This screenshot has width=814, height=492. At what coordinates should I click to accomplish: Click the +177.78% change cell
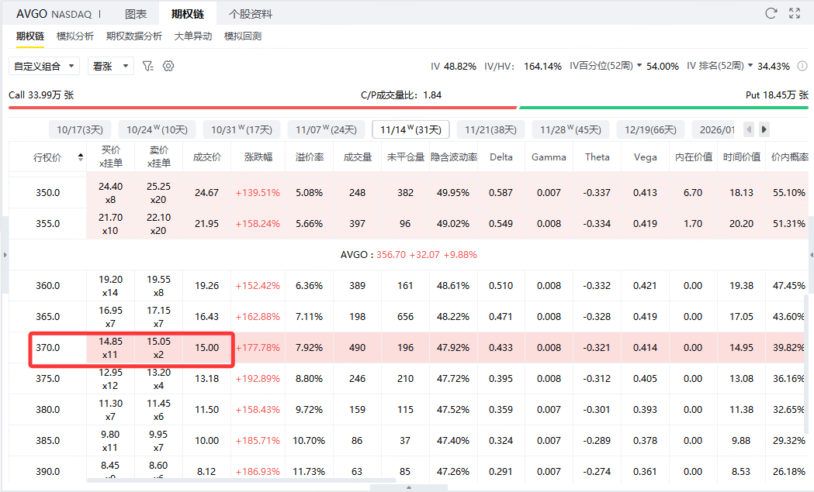click(x=258, y=348)
